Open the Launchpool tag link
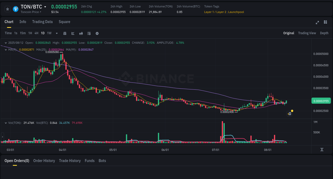The width and height of the screenshot is (333, 179). point(236,12)
